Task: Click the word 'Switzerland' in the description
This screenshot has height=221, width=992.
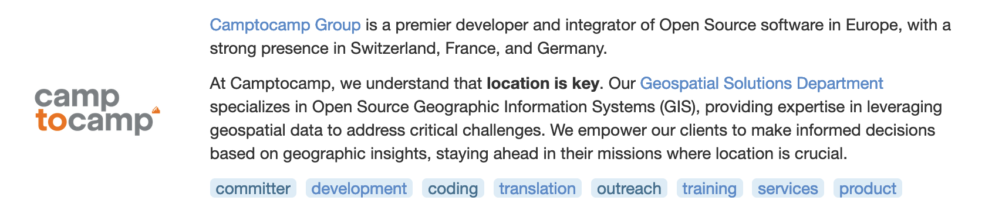Action: [394, 49]
